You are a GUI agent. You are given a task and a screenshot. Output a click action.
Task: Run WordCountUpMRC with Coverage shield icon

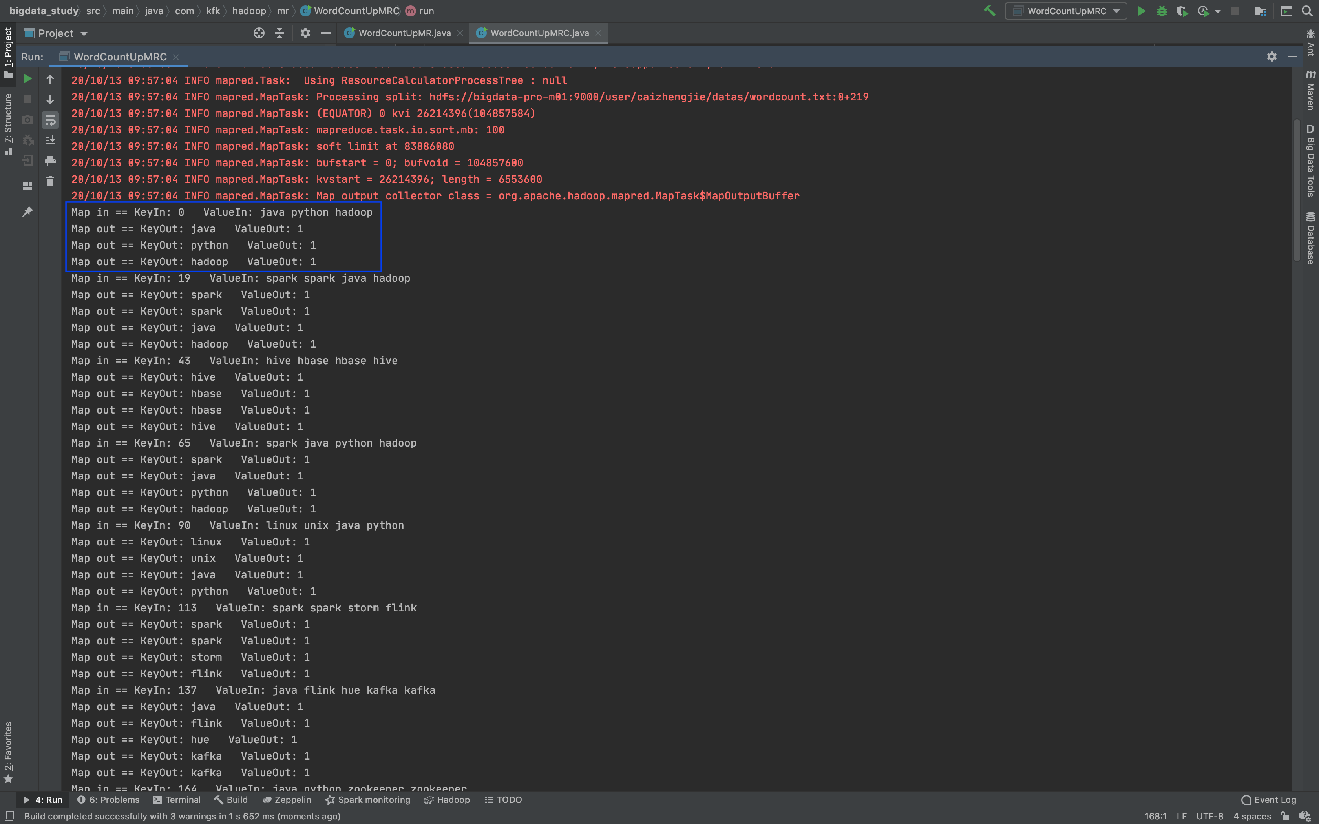tap(1183, 10)
